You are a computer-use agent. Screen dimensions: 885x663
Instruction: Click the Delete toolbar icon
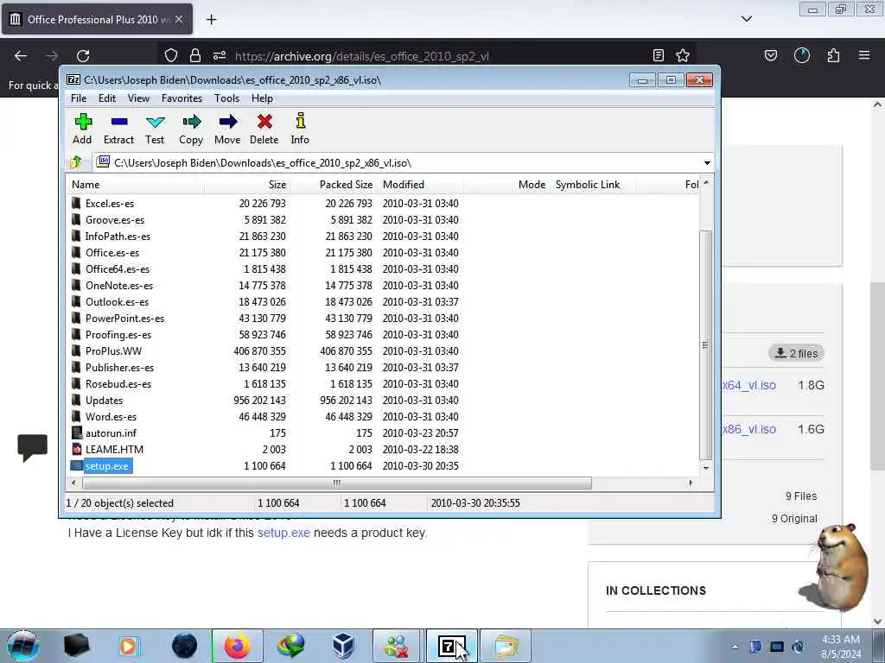(x=264, y=129)
